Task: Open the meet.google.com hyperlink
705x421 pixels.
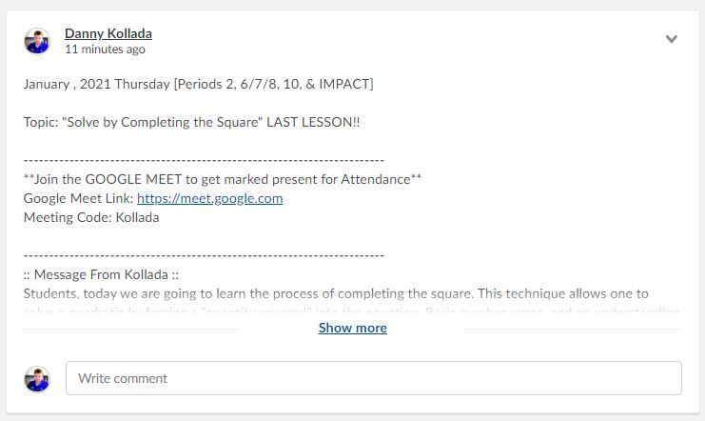Action: [209, 198]
